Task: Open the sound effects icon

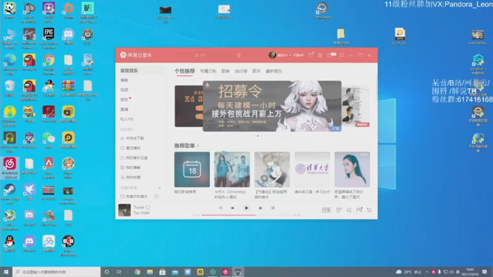Action: pos(338,210)
